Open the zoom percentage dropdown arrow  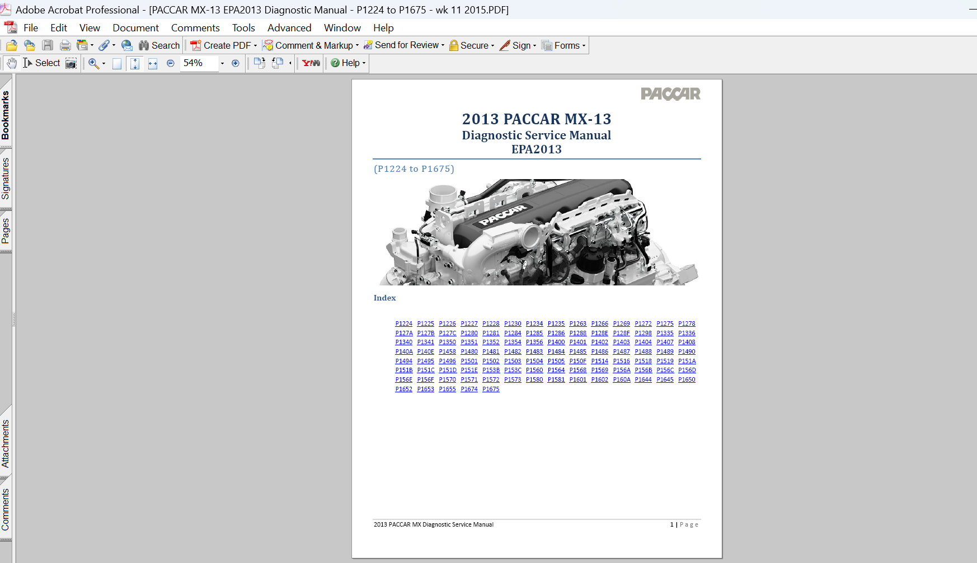[x=222, y=63]
